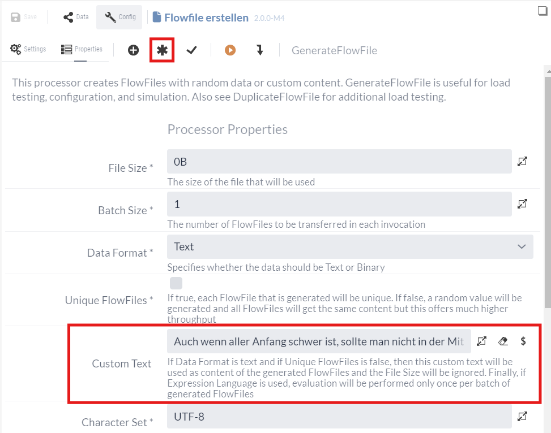Expand Custom Text field editor icon
This screenshot has height=433, width=551.
pyautogui.click(x=481, y=341)
